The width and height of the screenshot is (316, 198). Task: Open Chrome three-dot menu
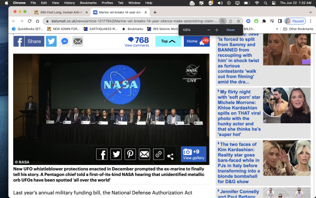tap(311, 21)
